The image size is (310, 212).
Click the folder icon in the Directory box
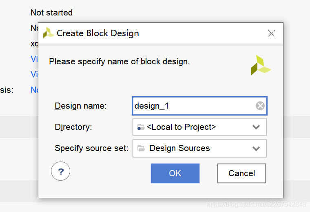[x=141, y=127]
